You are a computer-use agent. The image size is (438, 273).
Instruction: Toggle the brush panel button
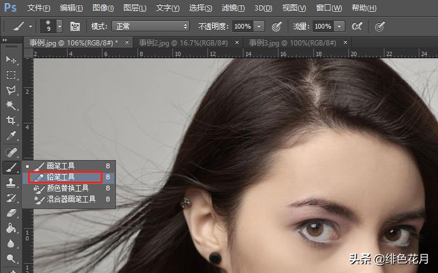(75, 27)
